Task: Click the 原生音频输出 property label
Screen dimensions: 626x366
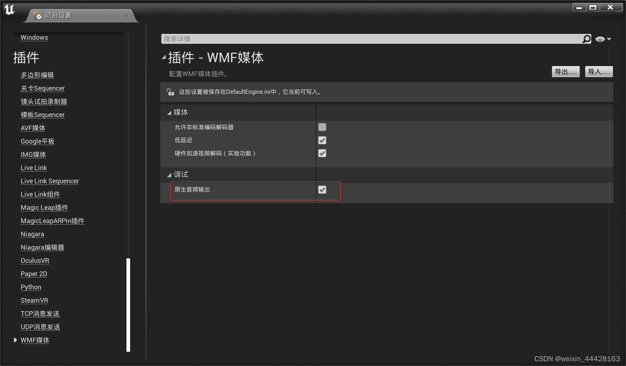Action: (x=192, y=190)
